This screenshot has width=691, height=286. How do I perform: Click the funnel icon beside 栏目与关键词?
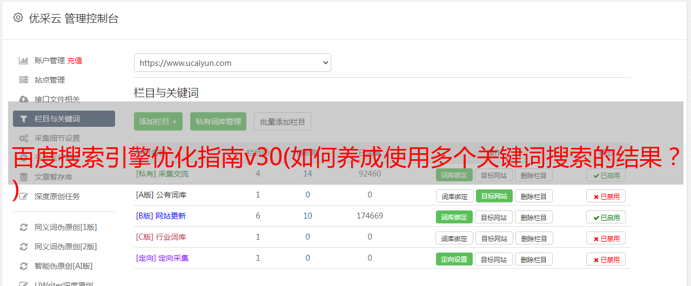tap(23, 119)
